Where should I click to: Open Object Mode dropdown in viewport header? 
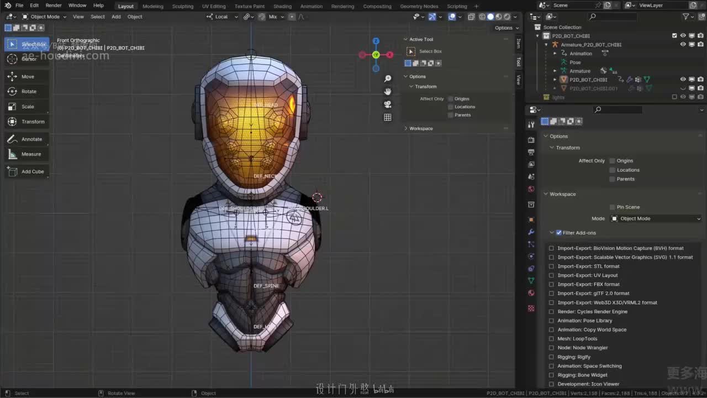(x=44, y=17)
